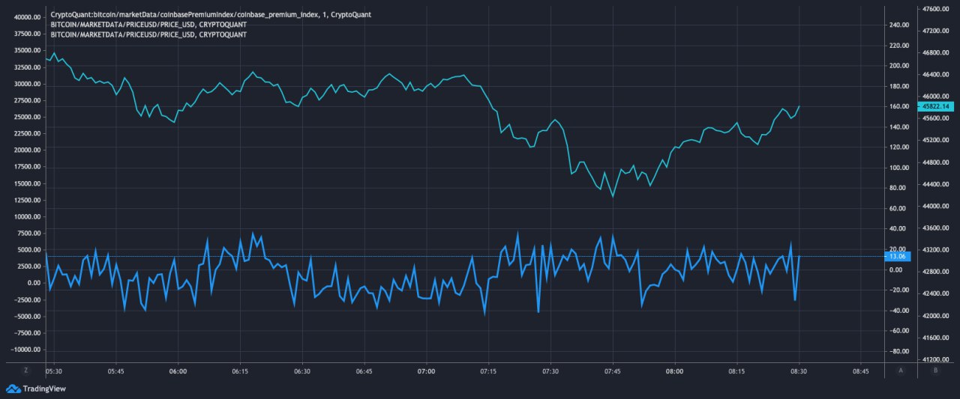Viewport: 960px width, 399px height.
Task: Click the 45822.14 current price label
Action: (x=936, y=107)
